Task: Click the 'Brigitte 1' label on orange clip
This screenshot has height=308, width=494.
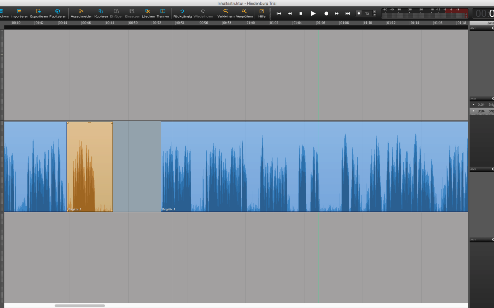Action: (75, 209)
